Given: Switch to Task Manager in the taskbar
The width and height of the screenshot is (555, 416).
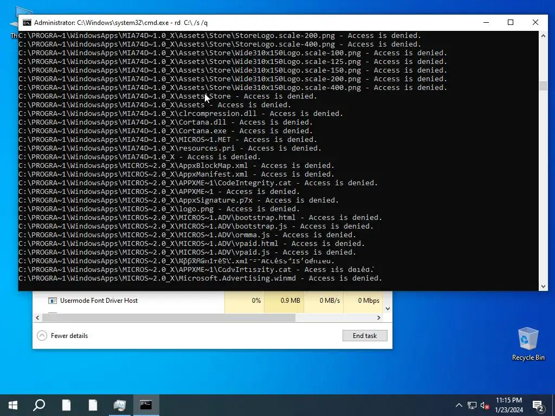Looking at the screenshot, I should pos(119,405).
